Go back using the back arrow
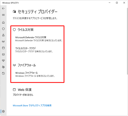Viewport: 128px width, 116px height. click(x=3, y=8)
